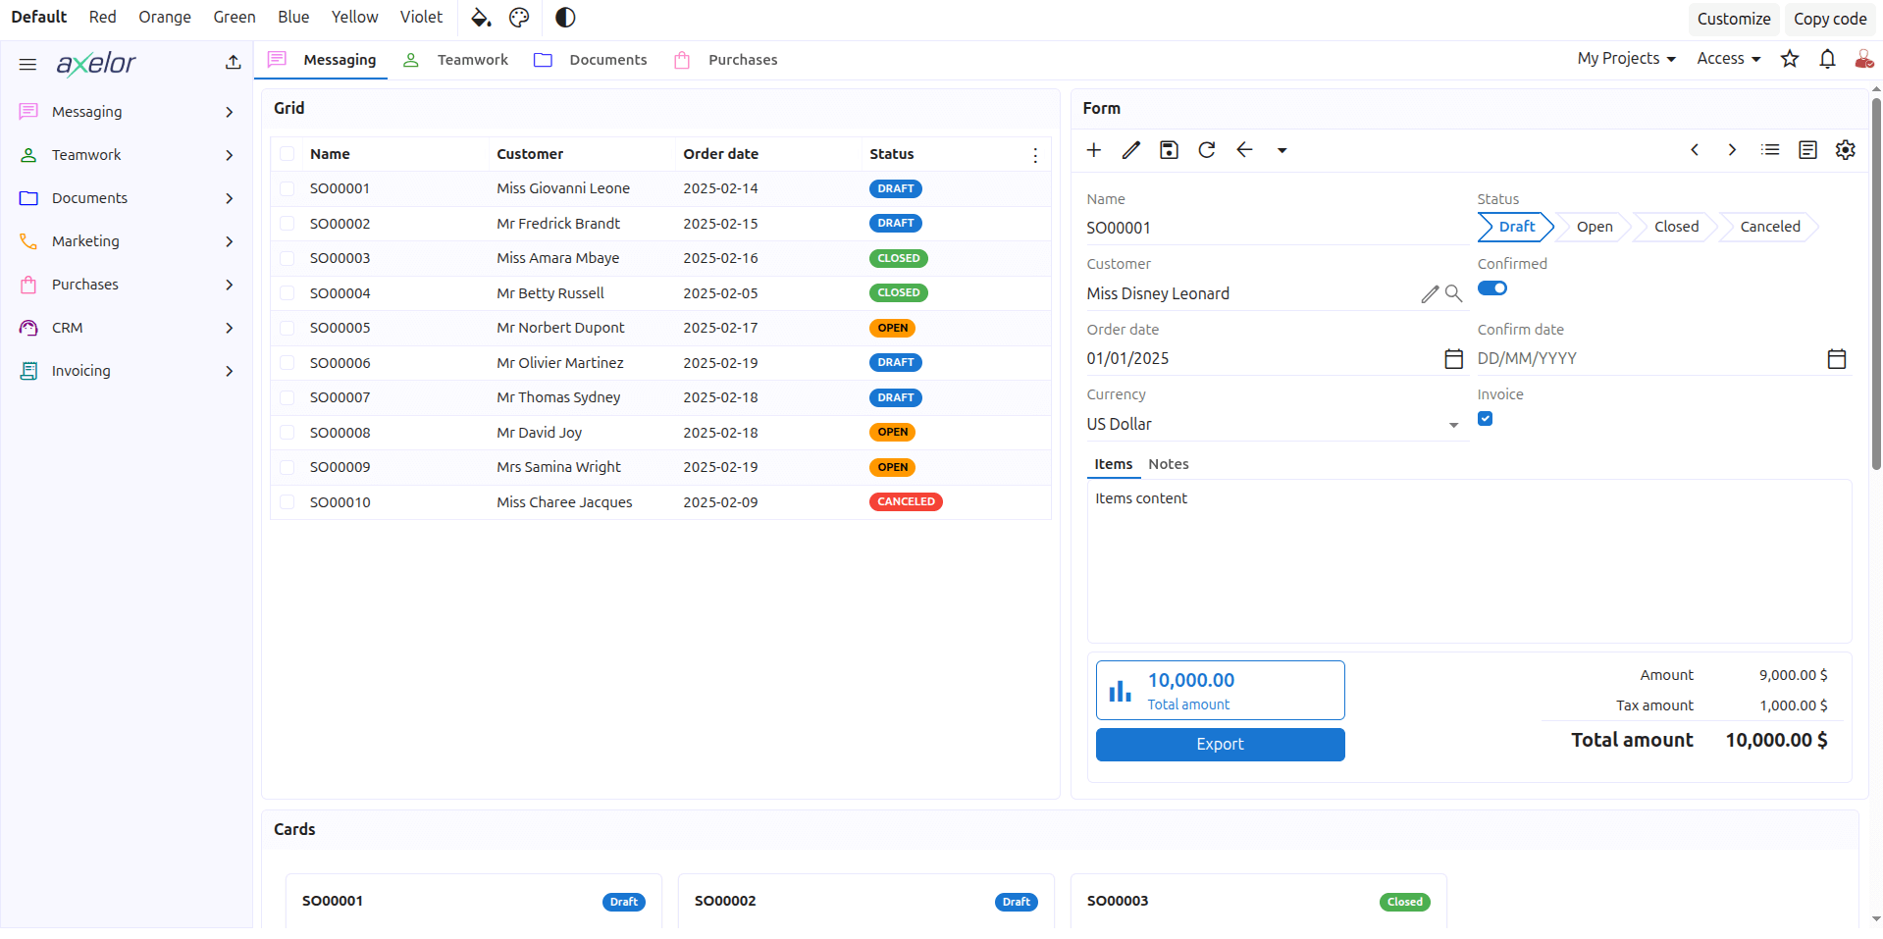Click the customer edit pencil icon
The image size is (1883, 939).
[1430, 293]
